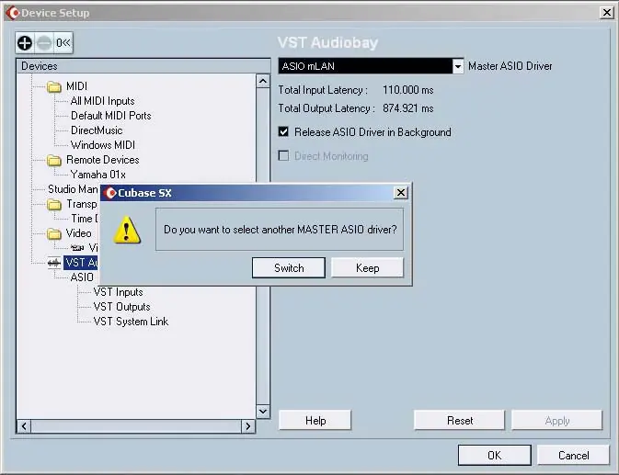The image size is (619, 475).
Task: Close the Cubase SX dialog
Action: click(401, 192)
